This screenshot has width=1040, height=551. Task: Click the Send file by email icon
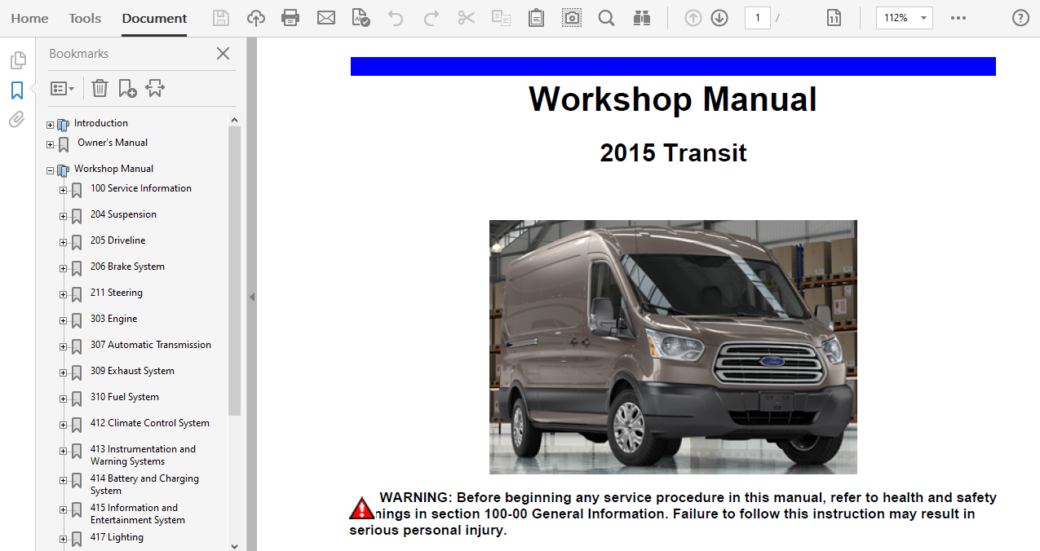(326, 18)
